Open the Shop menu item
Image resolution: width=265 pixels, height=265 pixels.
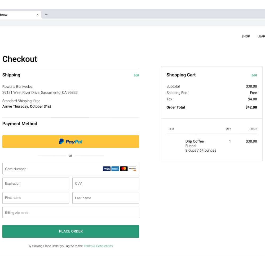tap(246, 36)
